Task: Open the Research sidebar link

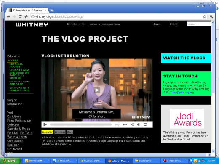Action: pos(13,145)
